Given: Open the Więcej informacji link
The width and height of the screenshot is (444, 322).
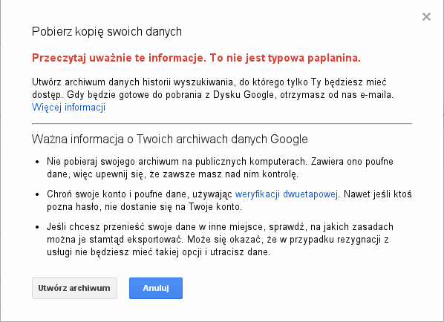Looking at the screenshot, I should point(68,108).
